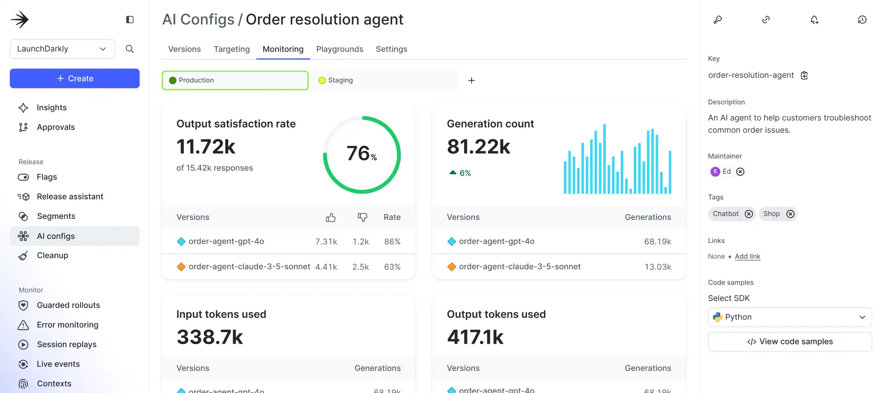Click the Contexts fingerprint icon
This screenshot has height=393, width=882.
point(23,384)
